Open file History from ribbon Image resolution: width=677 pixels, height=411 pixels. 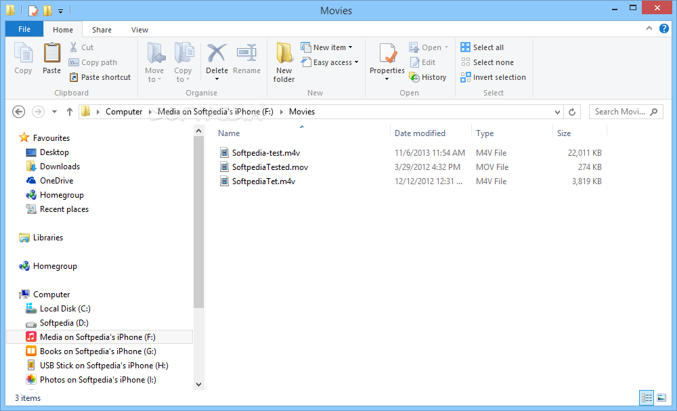[427, 77]
